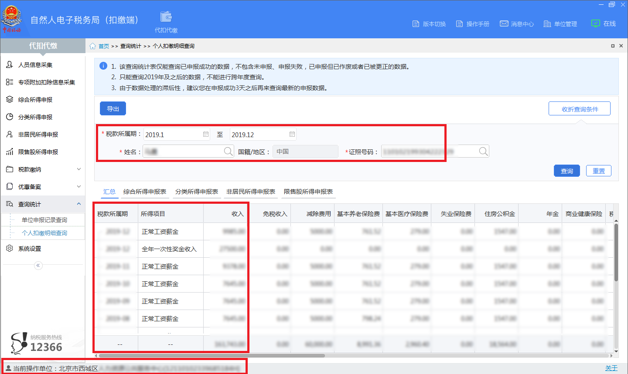Click the 首页 home icon in breadcrumb
Screen dimensions: 628x374
pos(93,46)
